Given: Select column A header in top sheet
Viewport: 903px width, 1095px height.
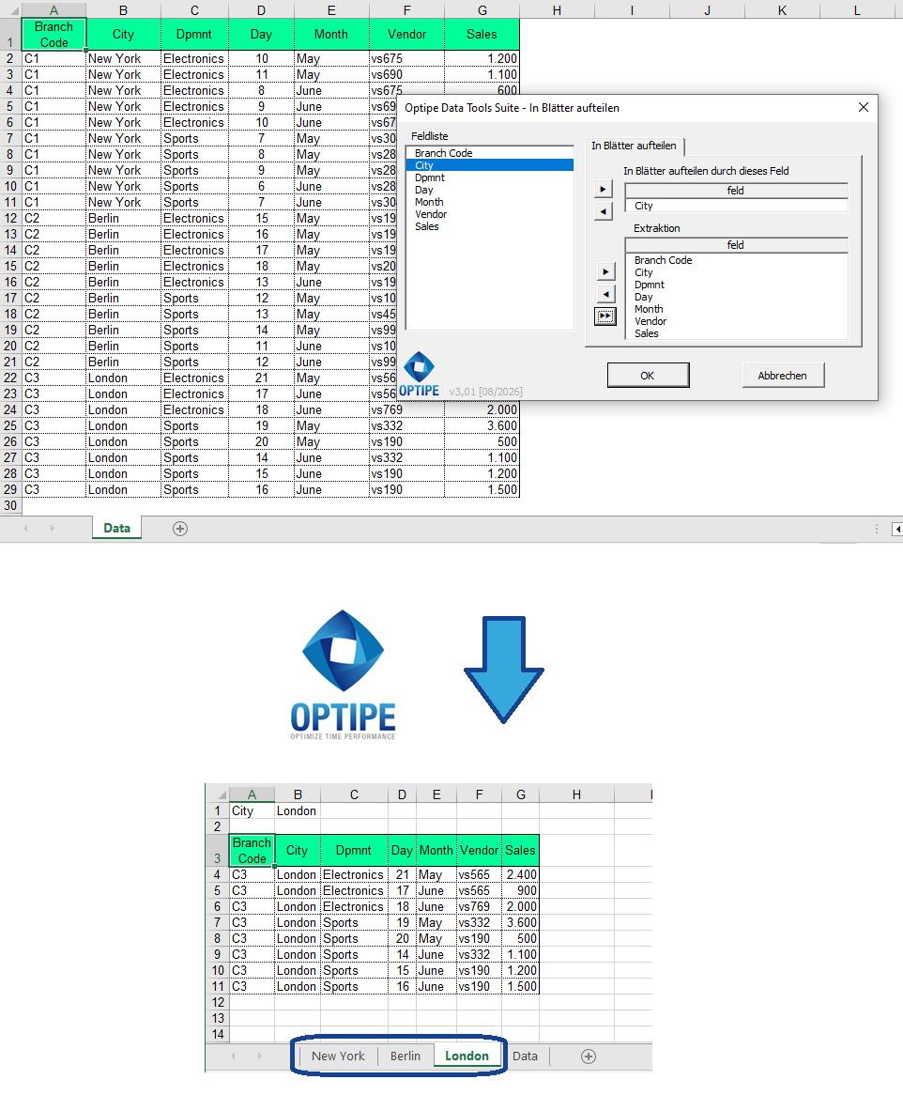Looking at the screenshot, I should [x=54, y=9].
